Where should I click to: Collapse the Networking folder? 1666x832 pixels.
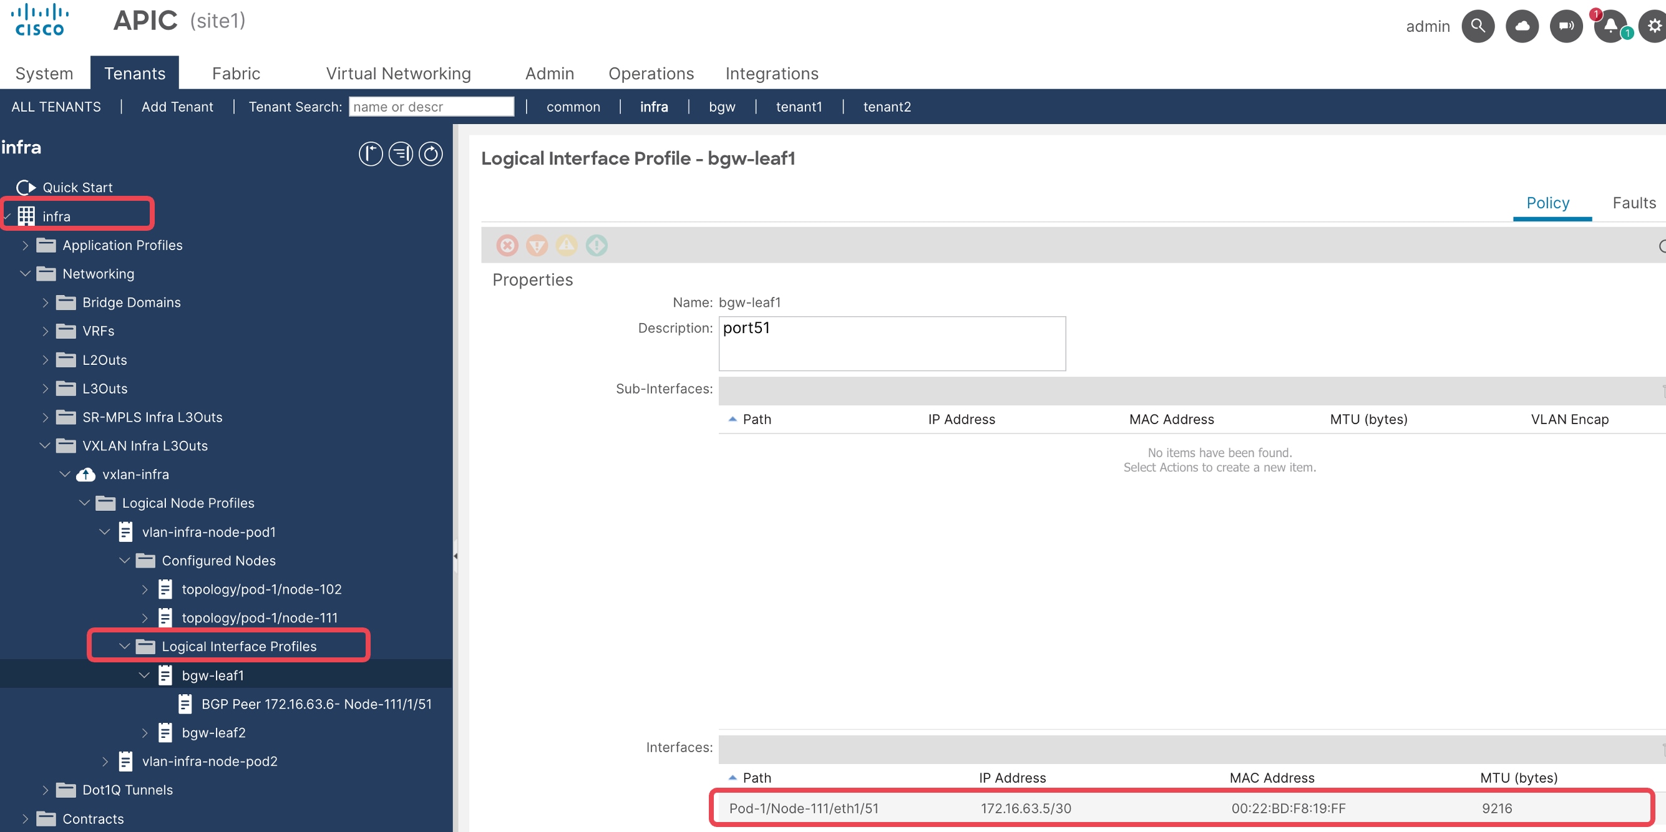click(x=25, y=273)
